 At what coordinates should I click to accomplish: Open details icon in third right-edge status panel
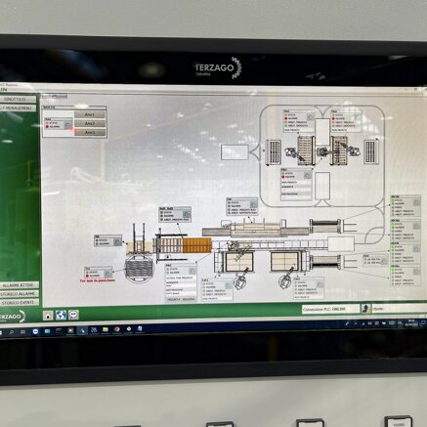(x=416, y=248)
